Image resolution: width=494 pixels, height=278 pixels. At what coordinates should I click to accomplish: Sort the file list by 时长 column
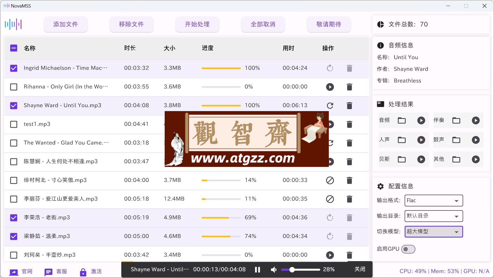pos(130,48)
